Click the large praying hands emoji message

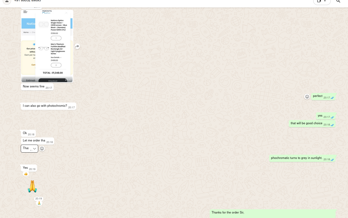pyautogui.click(x=32, y=186)
